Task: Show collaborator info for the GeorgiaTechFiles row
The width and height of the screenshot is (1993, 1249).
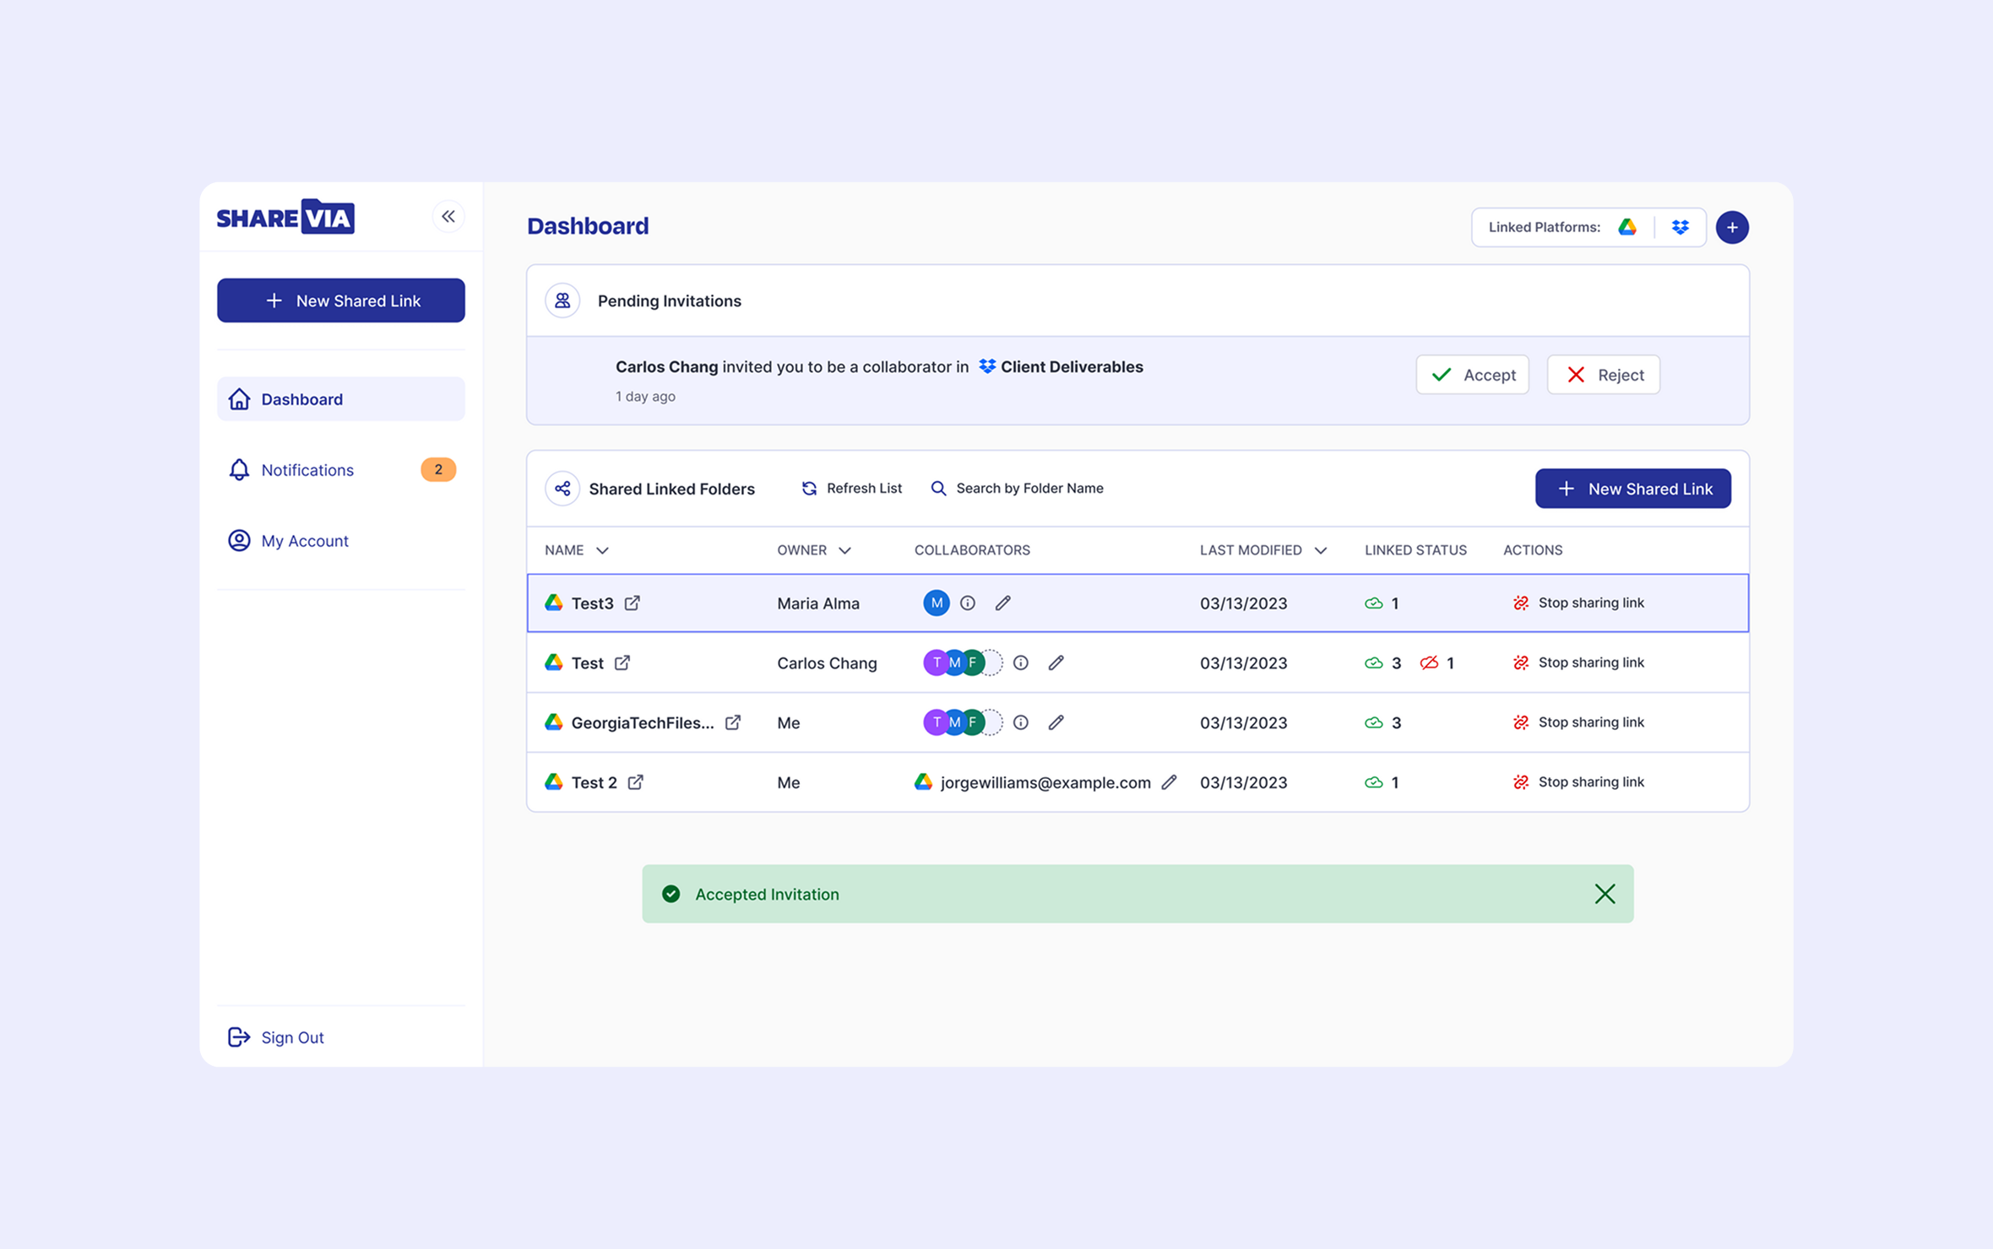Action: (x=1020, y=722)
